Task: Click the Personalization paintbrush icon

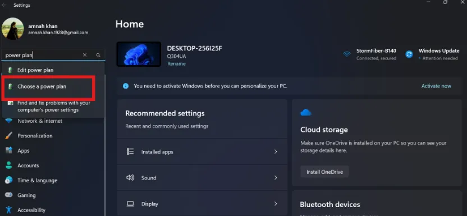Action: (9, 136)
